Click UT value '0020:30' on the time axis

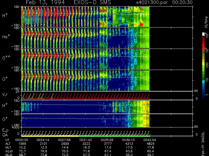pos(21,140)
